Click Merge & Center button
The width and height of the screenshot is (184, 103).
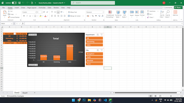point(74,16)
